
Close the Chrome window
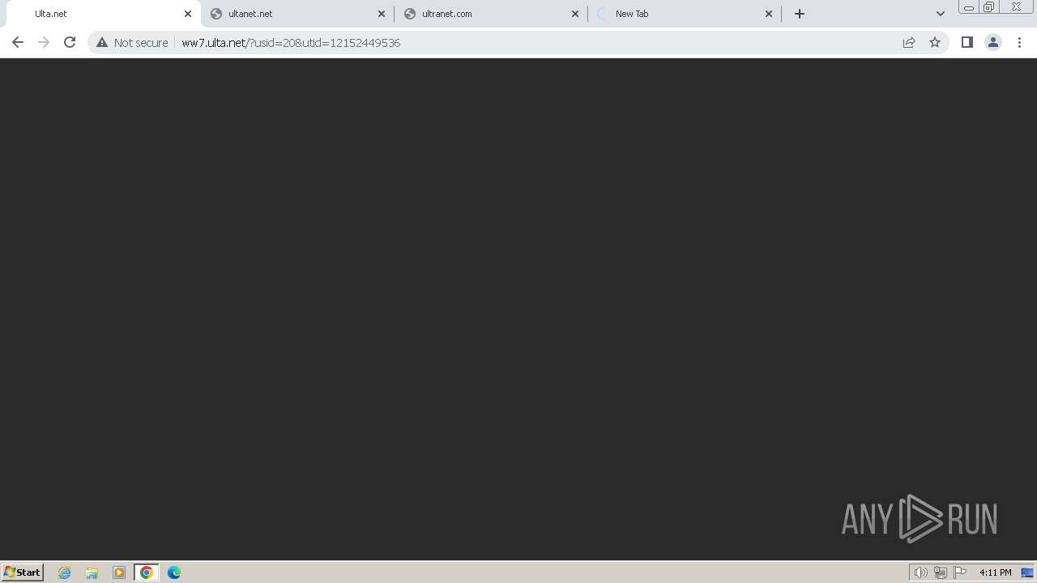click(1017, 7)
